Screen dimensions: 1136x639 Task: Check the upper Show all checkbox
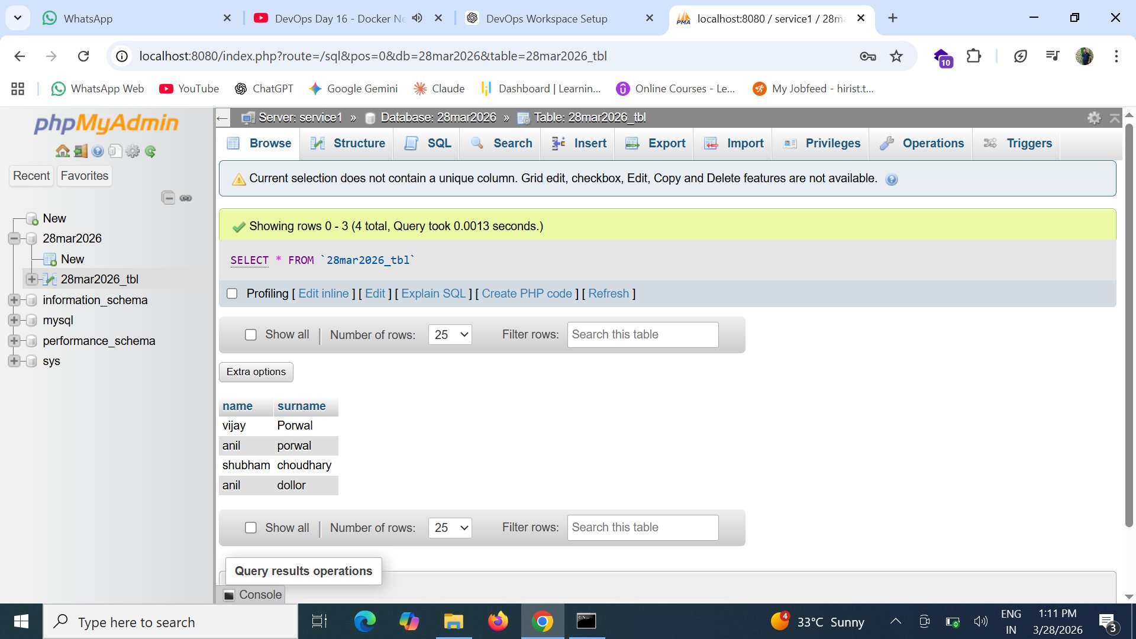251,335
